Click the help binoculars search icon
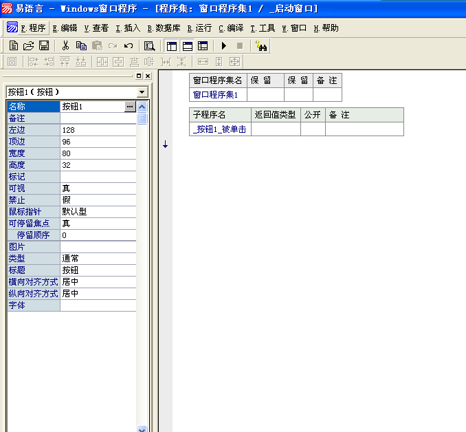 point(261,46)
